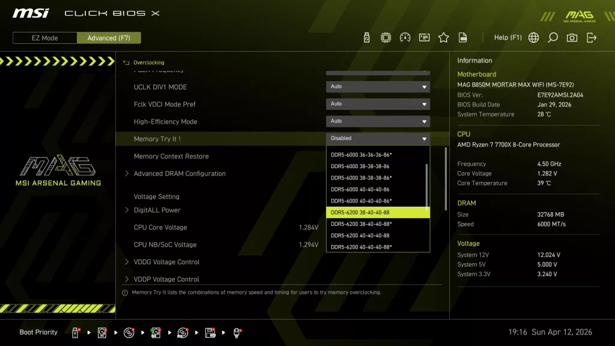Screen dimensions: 615x346
Task: Take a screenshot with the camera icon
Action: (572, 38)
